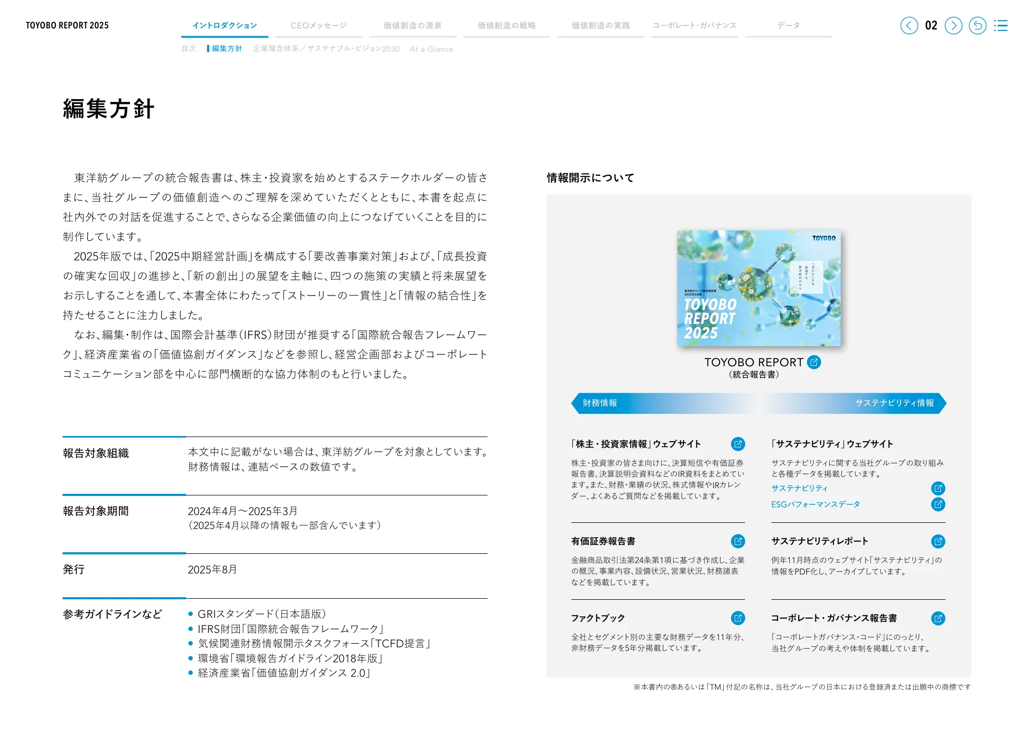Click the ファクトブック external link icon
Image resolution: width=1034 pixels, height=731 pixels.
(x=738, y=618)
